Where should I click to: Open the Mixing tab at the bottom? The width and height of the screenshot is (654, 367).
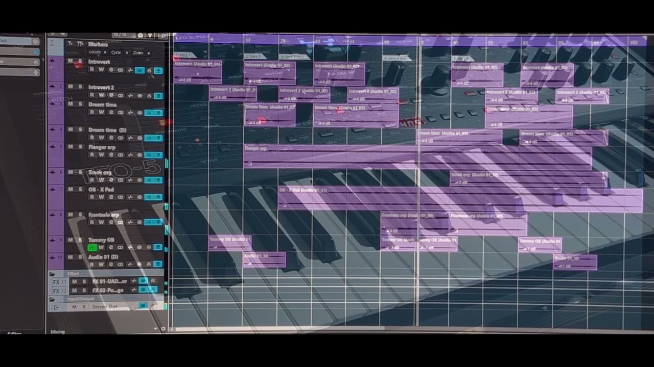tap(57, 332)
